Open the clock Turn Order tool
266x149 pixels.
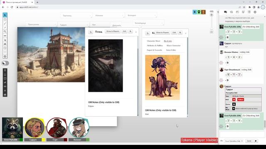pyautogui.click(x=5, y=48)
